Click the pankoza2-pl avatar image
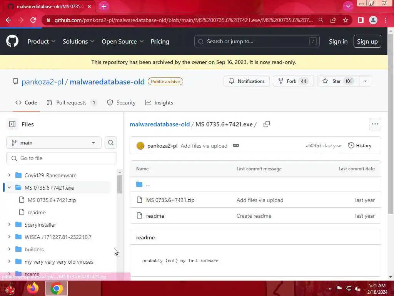 [140, 145]
